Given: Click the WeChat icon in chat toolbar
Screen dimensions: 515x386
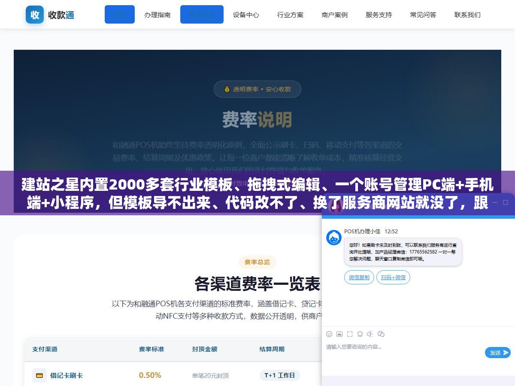Looking at the screenshot, I should click(x=381, y=334).
